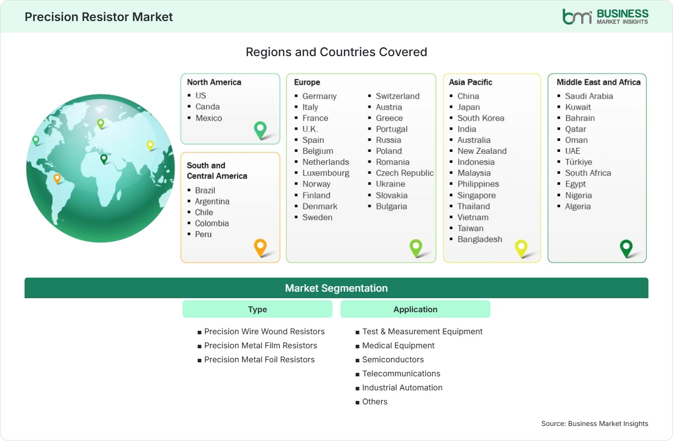The width and height of the screenshot is (673, 441).
Task: Select "Test & Measurement Equipment"
Action: [x=423, y=331]
